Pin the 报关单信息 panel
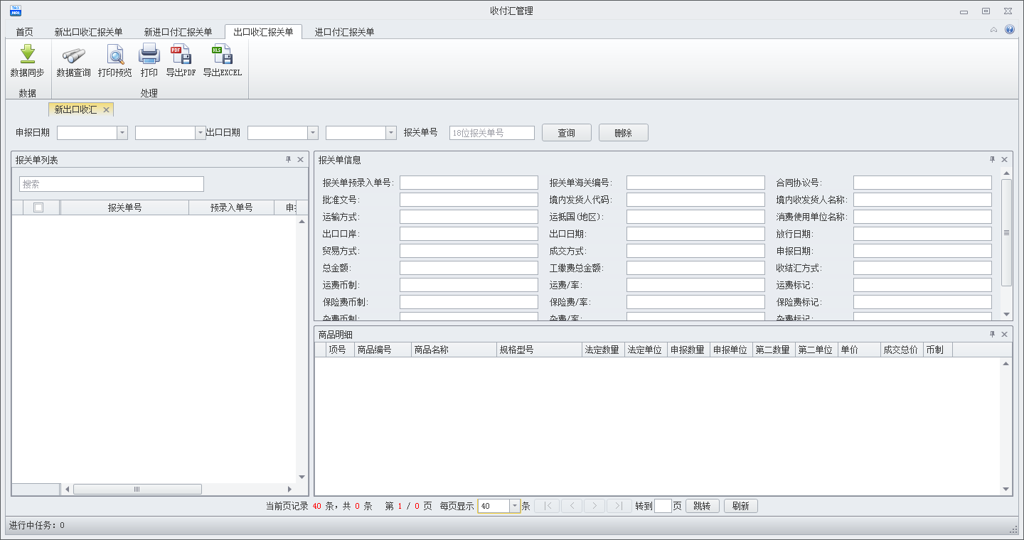This screenshot has height=540, width=1024. pos(992,160)
